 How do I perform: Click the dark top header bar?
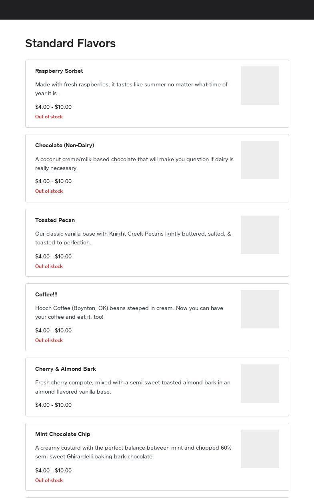coord(157,10)
